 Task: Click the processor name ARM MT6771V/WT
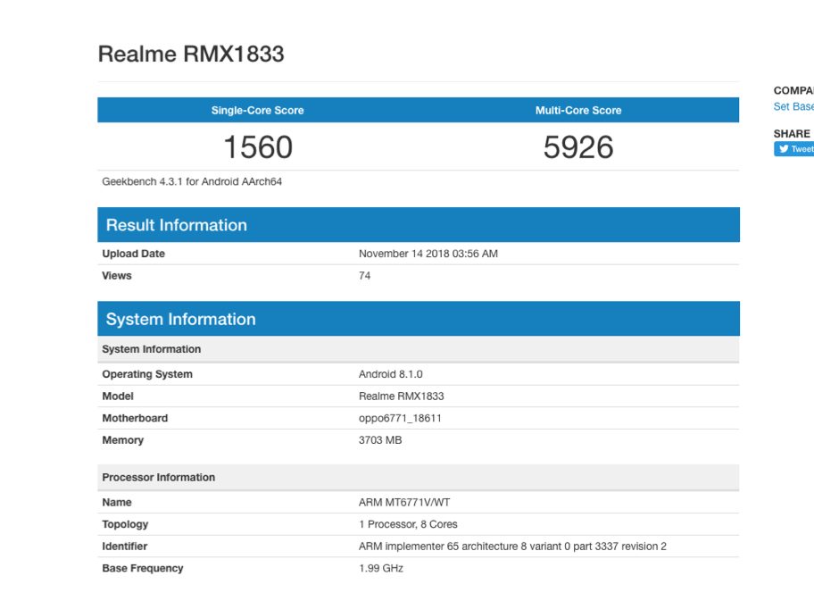point(403,503)
